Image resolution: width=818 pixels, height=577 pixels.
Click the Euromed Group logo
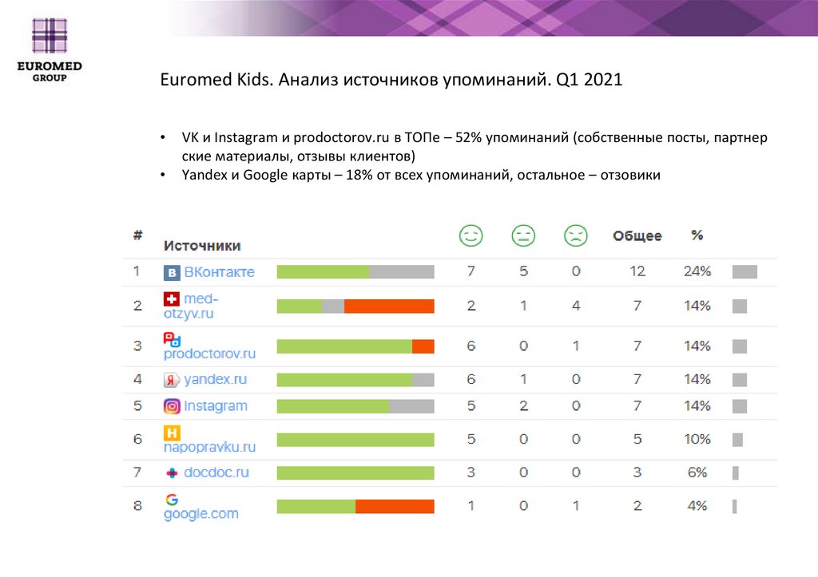pos(49,47)
